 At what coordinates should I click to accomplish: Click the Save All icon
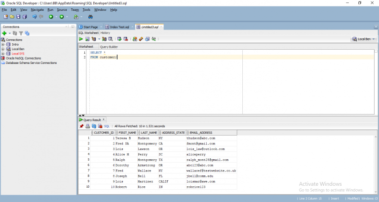coord(24,17)
